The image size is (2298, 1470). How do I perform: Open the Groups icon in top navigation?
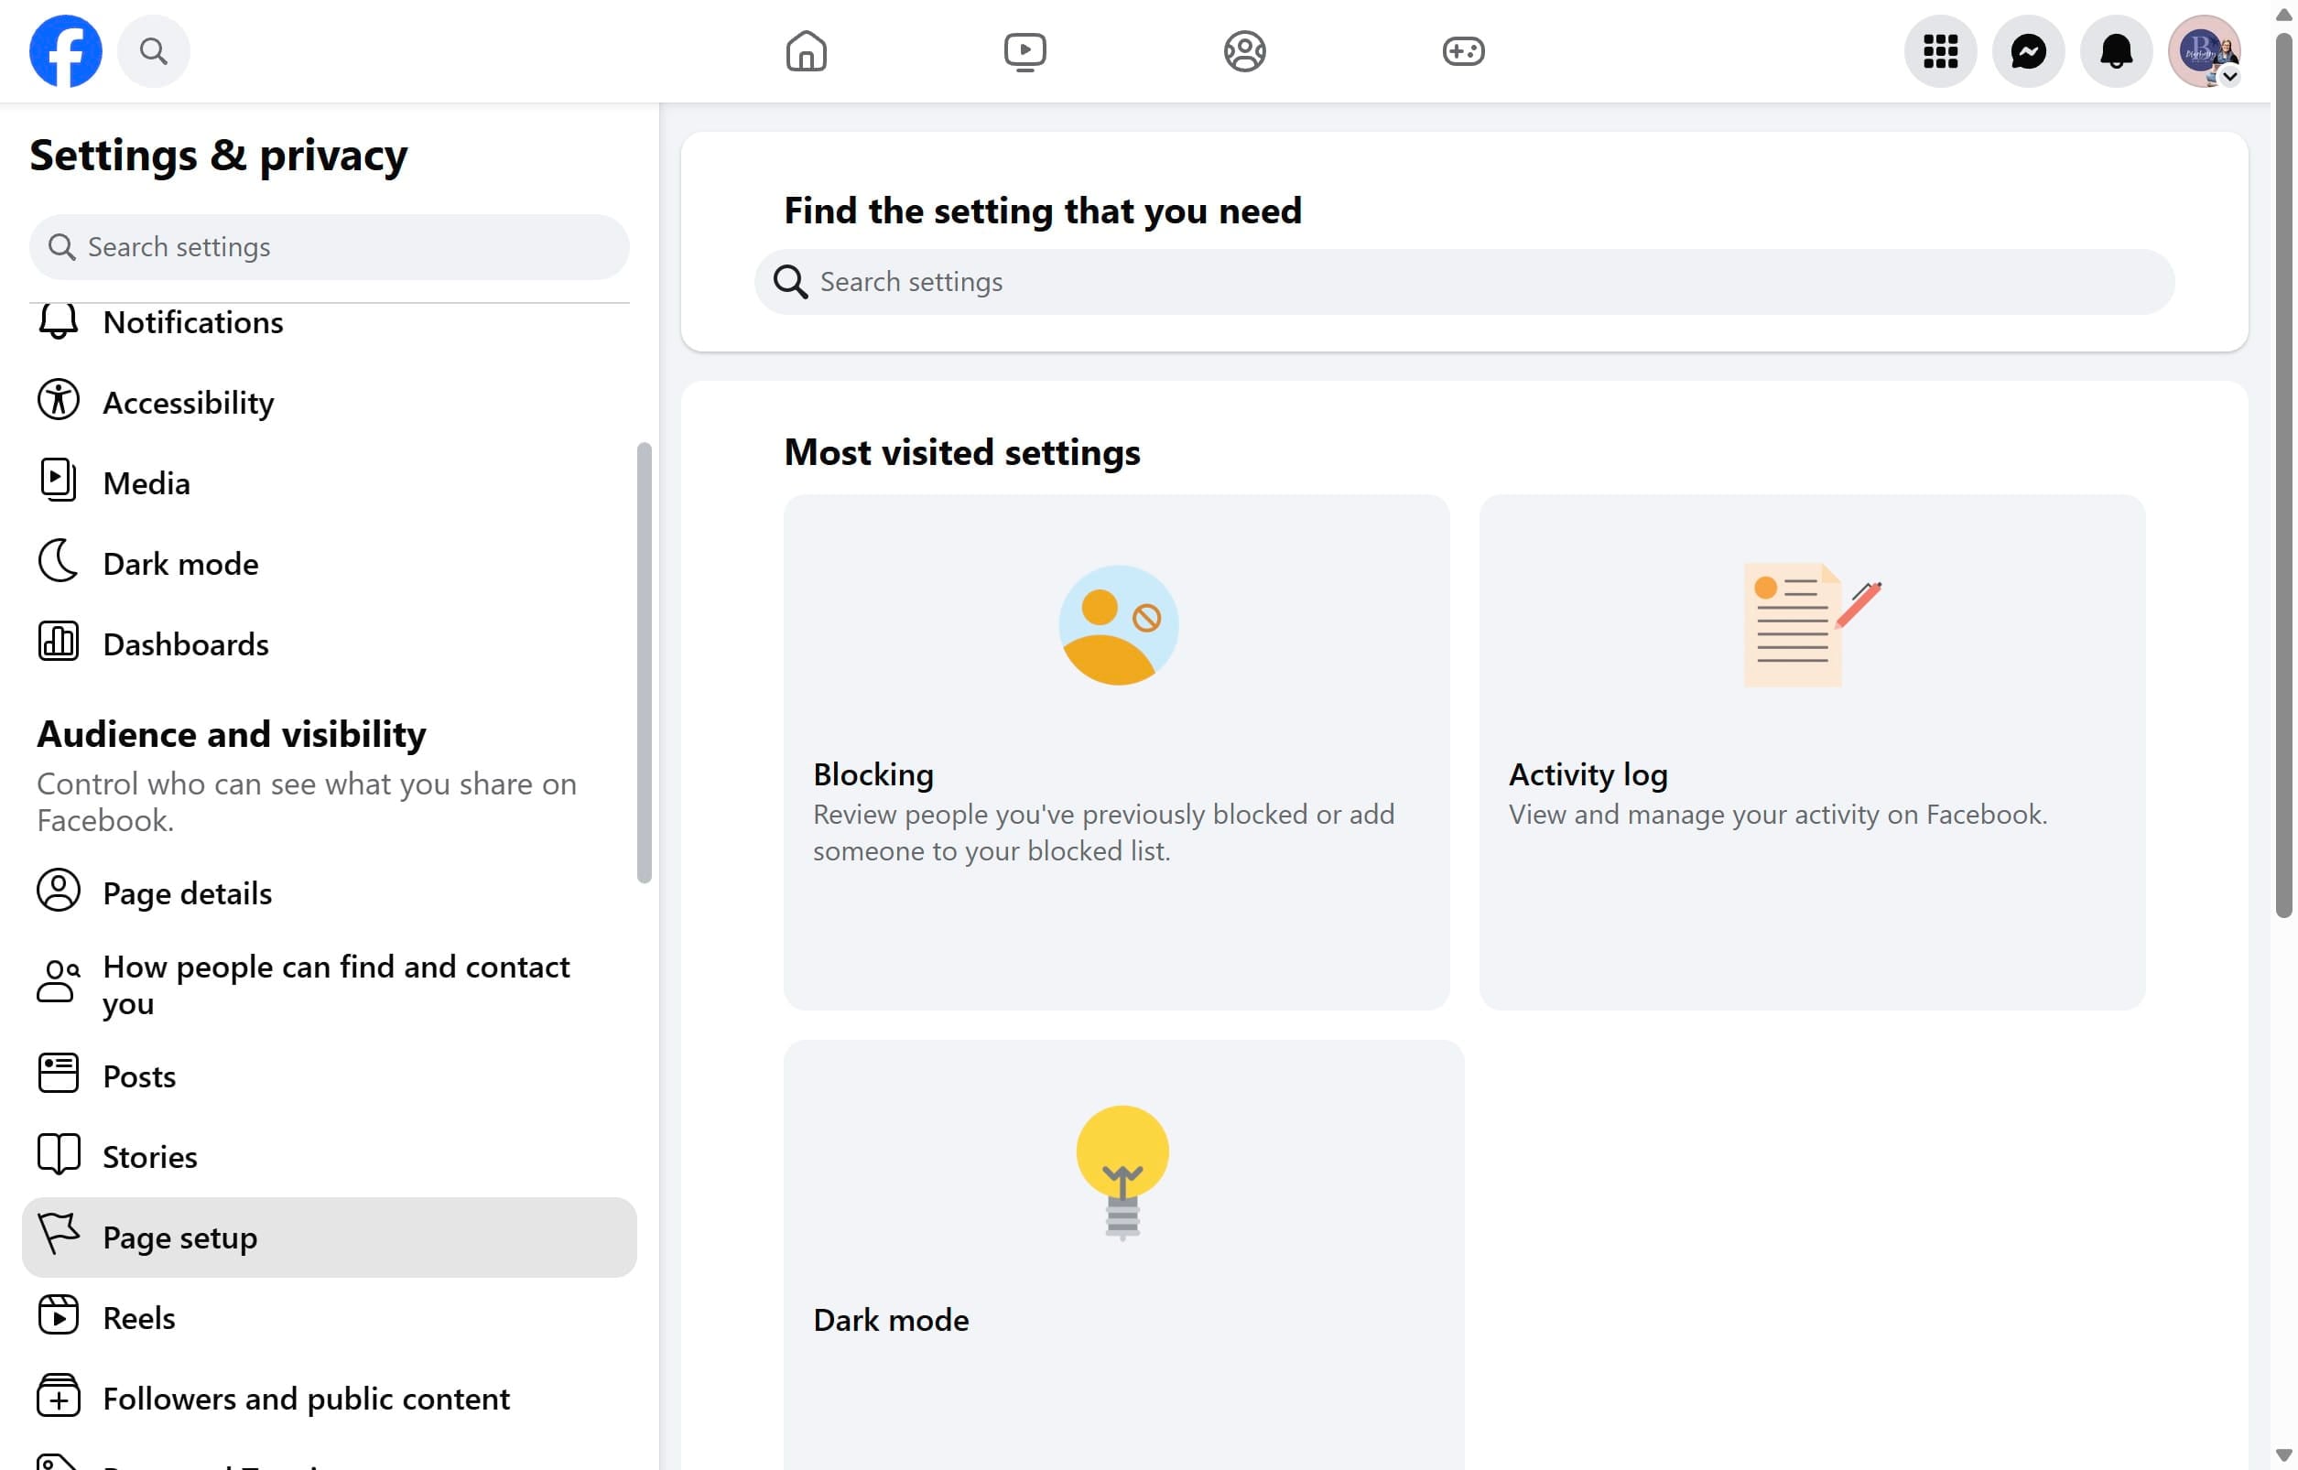1244,50
